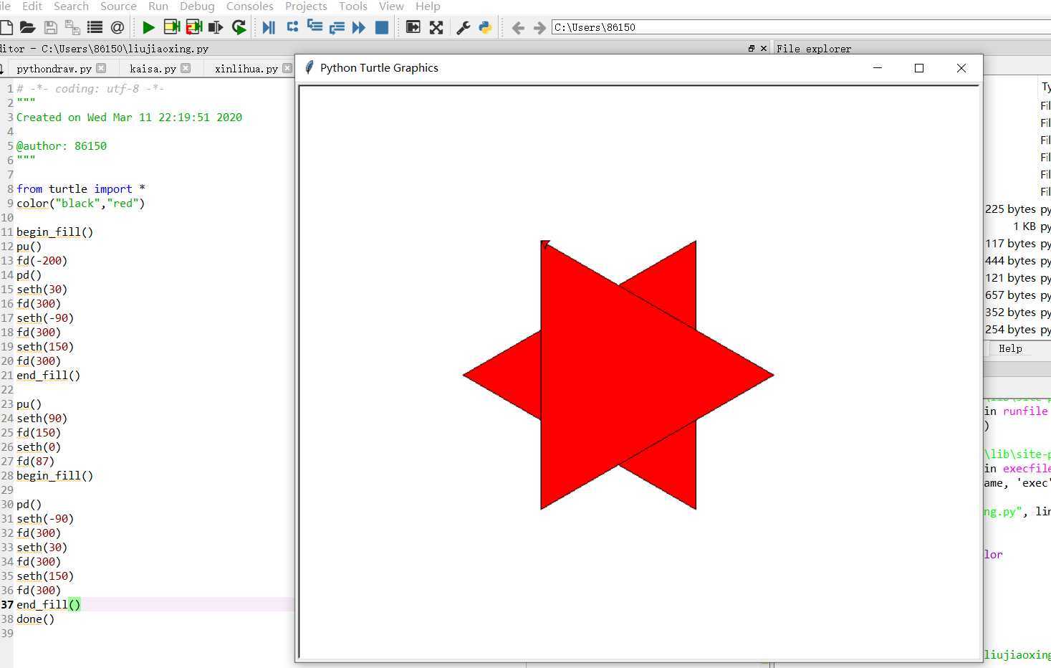Open the Projects menu

pyautogui.click(x=306, y=6)
